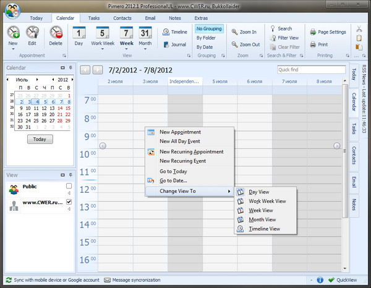Uncheck the www.CWER.ru calendar checkbox
The height and width of the screenshot is (288, 371).
pos(69,202)
